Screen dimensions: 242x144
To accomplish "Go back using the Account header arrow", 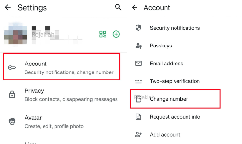I will click(x=135, y=7).
